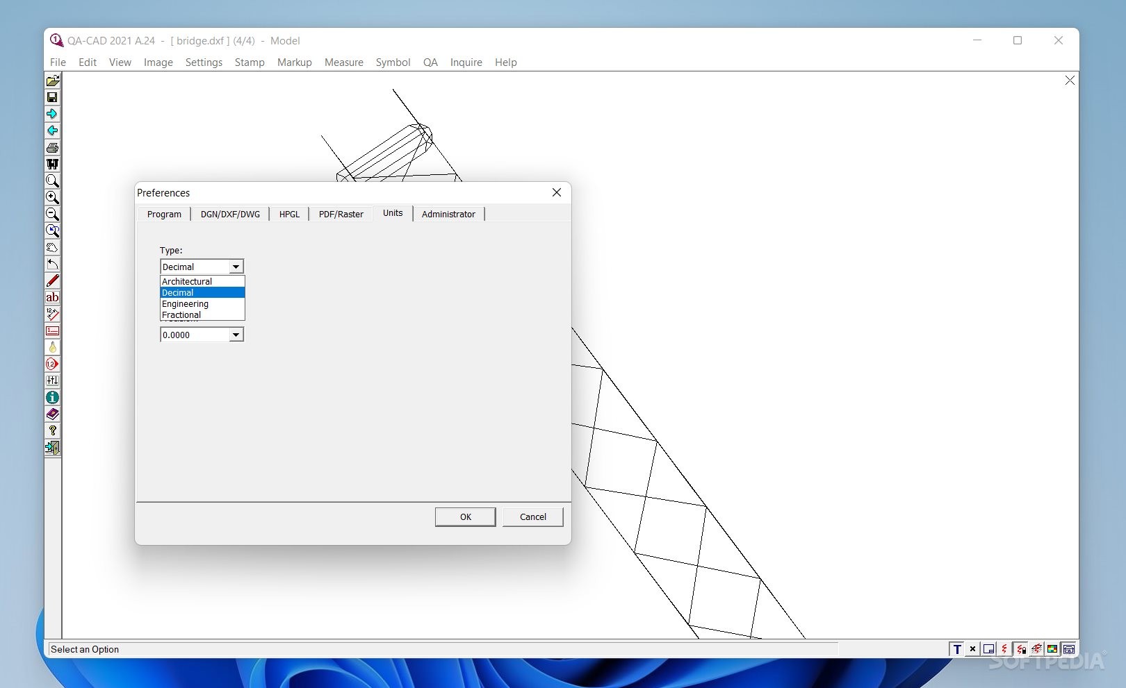The width and height of the screenshot is (1126, 688).
Task: Click the slider settings icon
Action: tap(52, 380)
